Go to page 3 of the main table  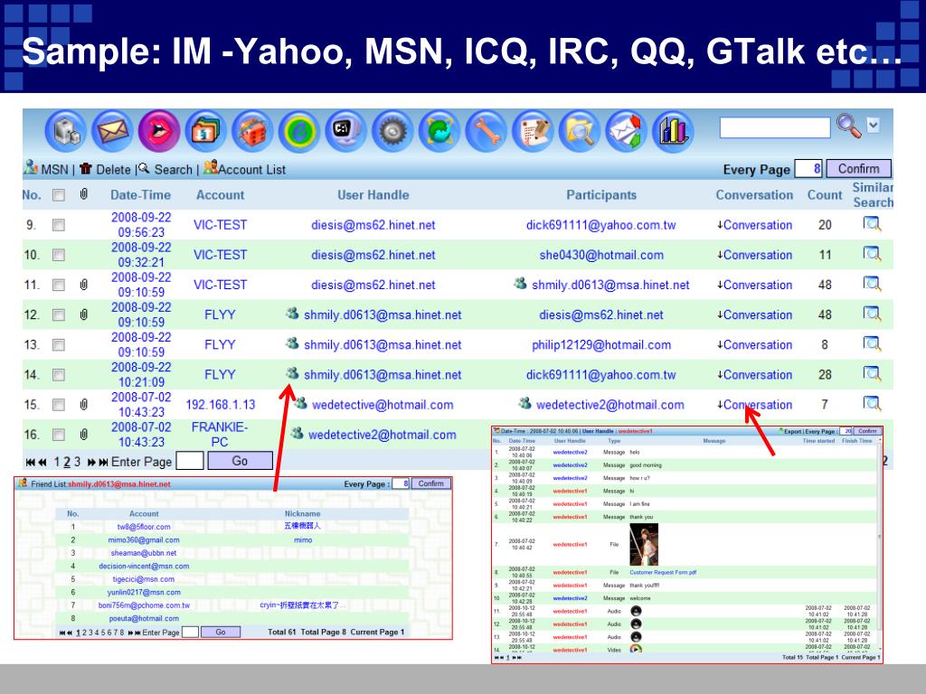pos(77,462)
